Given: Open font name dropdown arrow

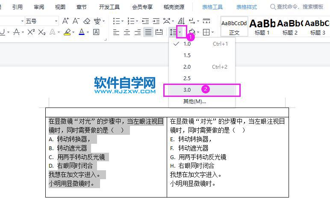Looking at the screenshot, I should point(22,21).
